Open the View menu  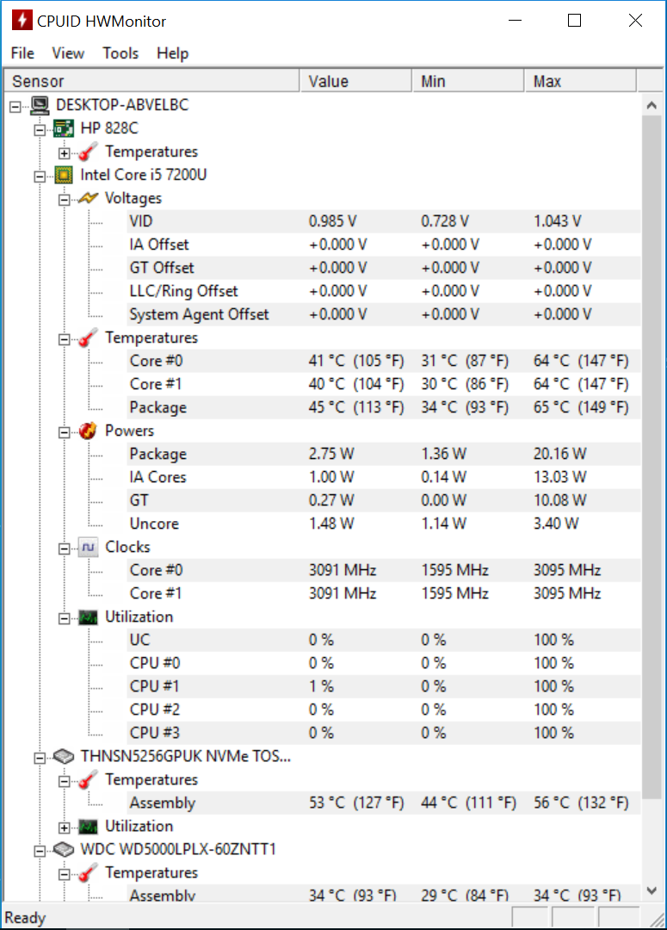point(68,53)
